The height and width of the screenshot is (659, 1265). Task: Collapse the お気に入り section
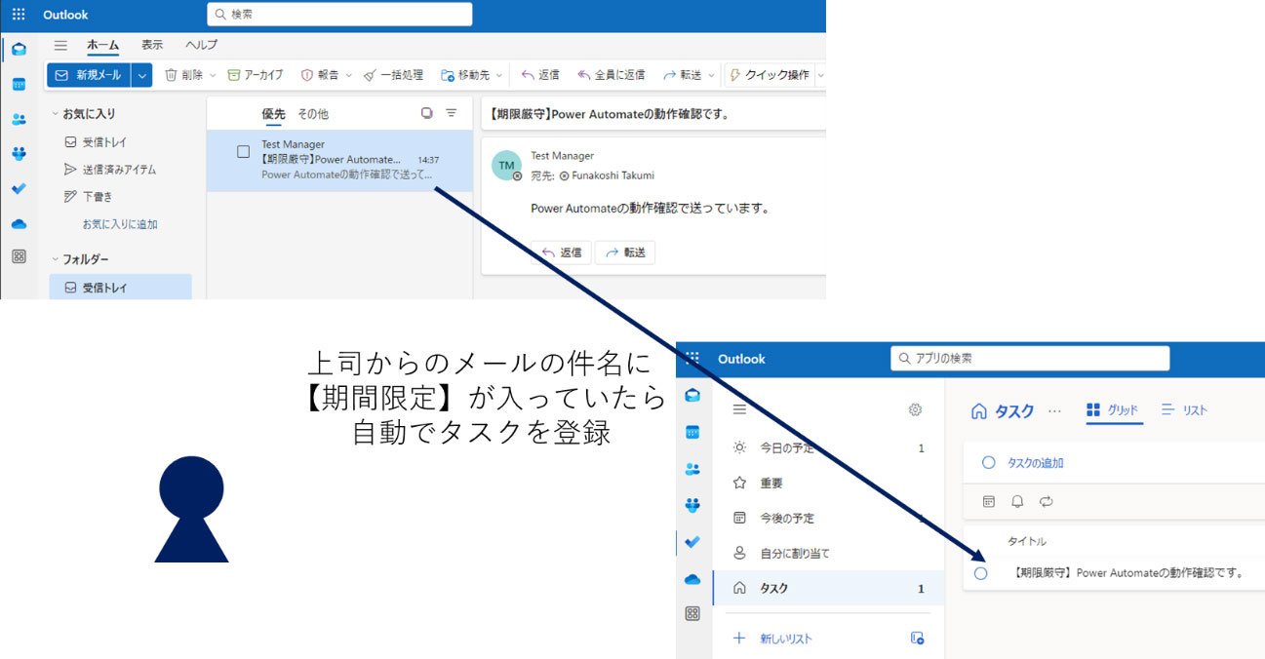point(55,114)
